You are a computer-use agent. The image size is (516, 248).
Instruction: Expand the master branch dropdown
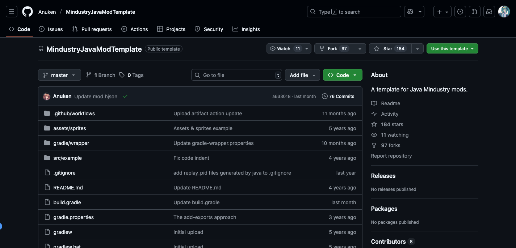pyautogui.click(x=59, y=75)
